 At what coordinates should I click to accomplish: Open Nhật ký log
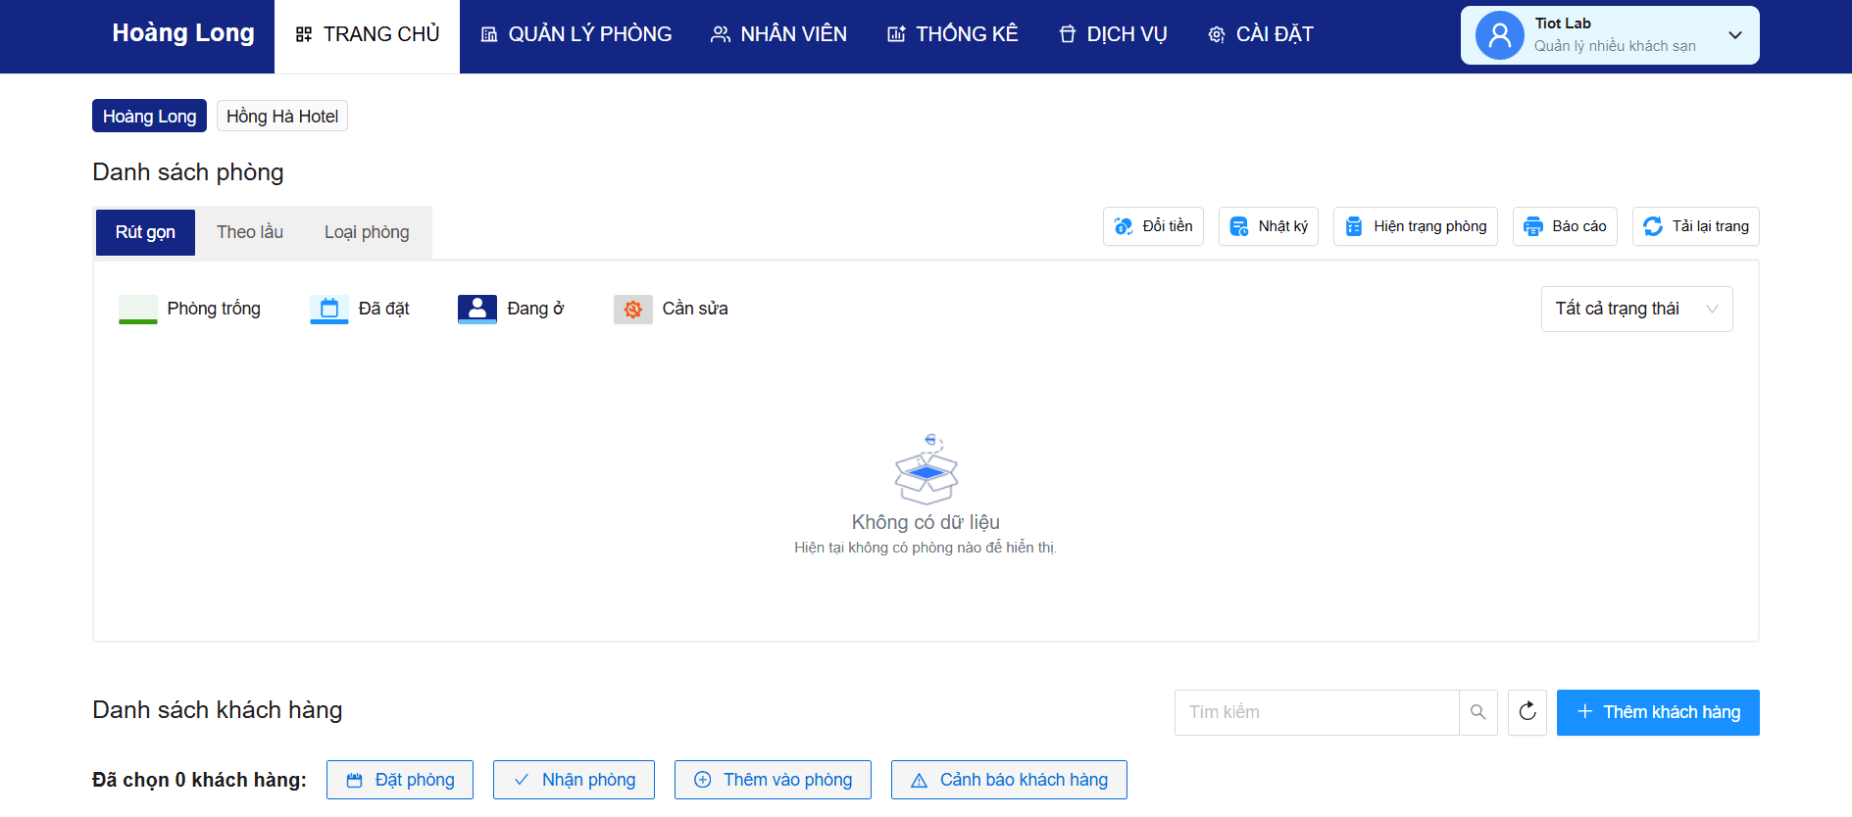(1268, 226)
